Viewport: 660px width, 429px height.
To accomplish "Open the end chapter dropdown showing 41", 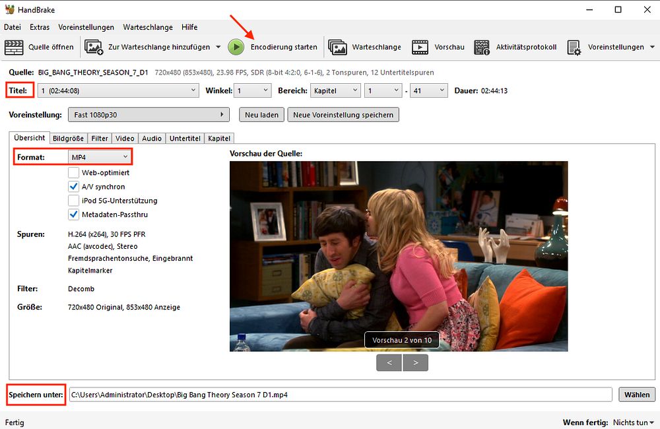I will pos(428,90).
